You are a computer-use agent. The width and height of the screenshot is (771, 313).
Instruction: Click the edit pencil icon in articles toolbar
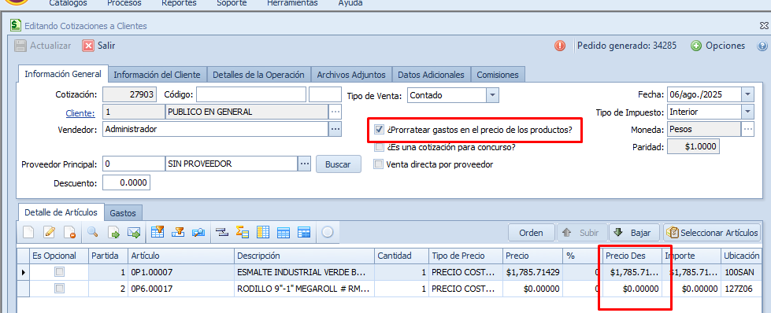point(49,233)
